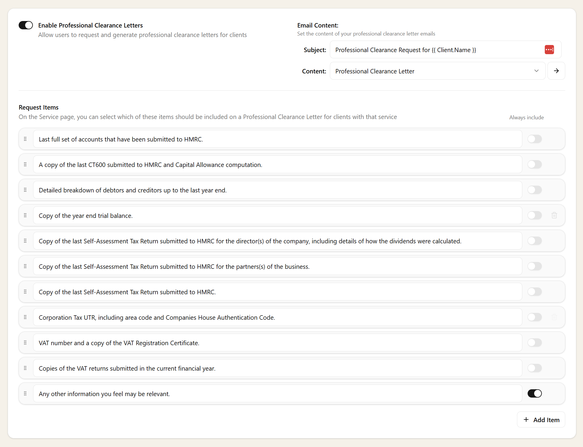The width and height of the screenshot is (583, 447).
Task: Click the plus icon on Add Item
Action: pyautogui.click(x=526, y=419)
